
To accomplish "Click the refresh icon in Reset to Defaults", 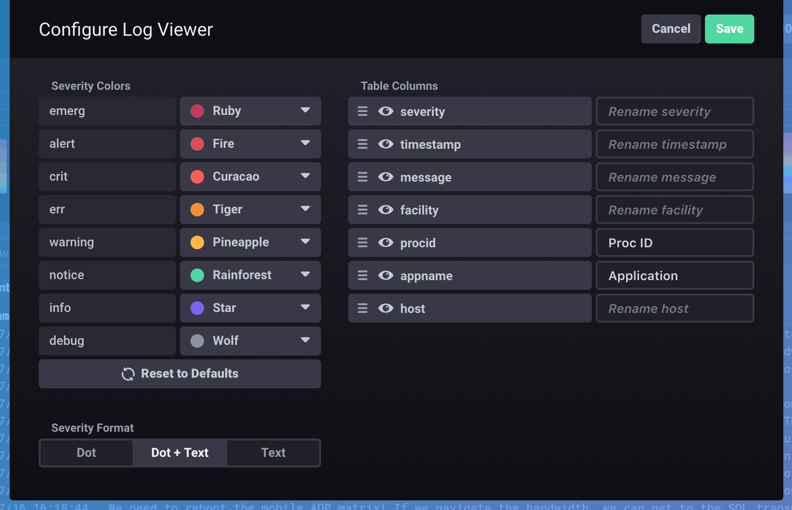I will (x=128, y=374).
